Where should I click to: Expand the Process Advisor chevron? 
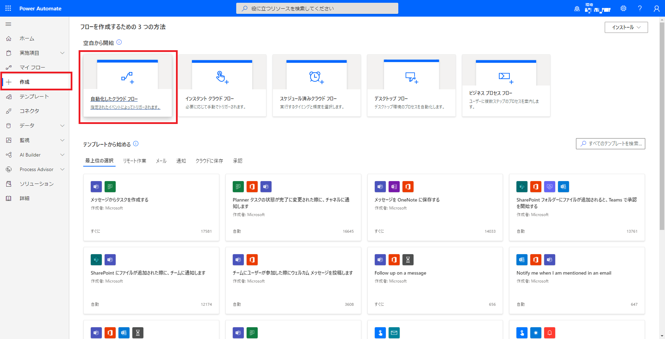pos(62,169)
